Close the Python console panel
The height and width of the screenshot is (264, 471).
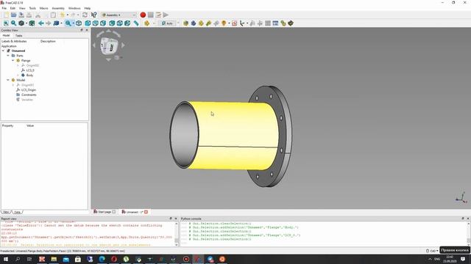(468, 219)
